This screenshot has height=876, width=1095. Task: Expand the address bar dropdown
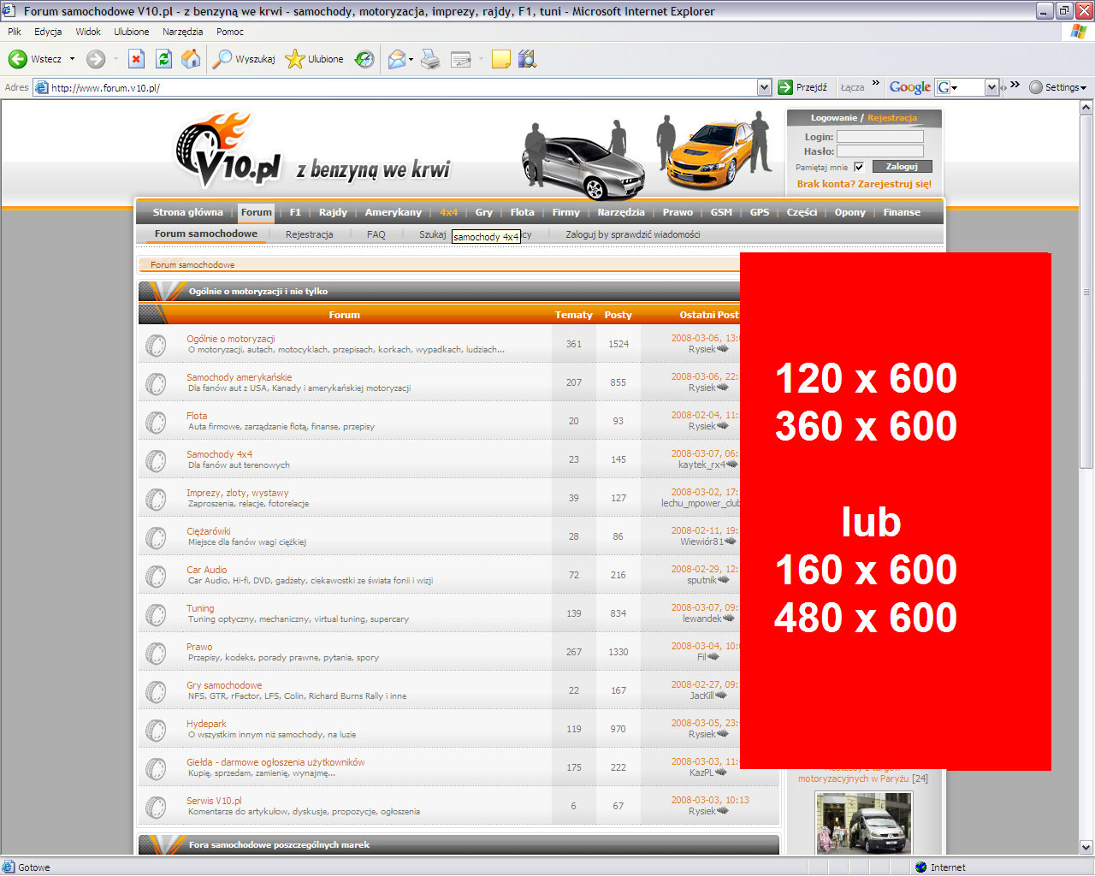click(x=764, y=87)
